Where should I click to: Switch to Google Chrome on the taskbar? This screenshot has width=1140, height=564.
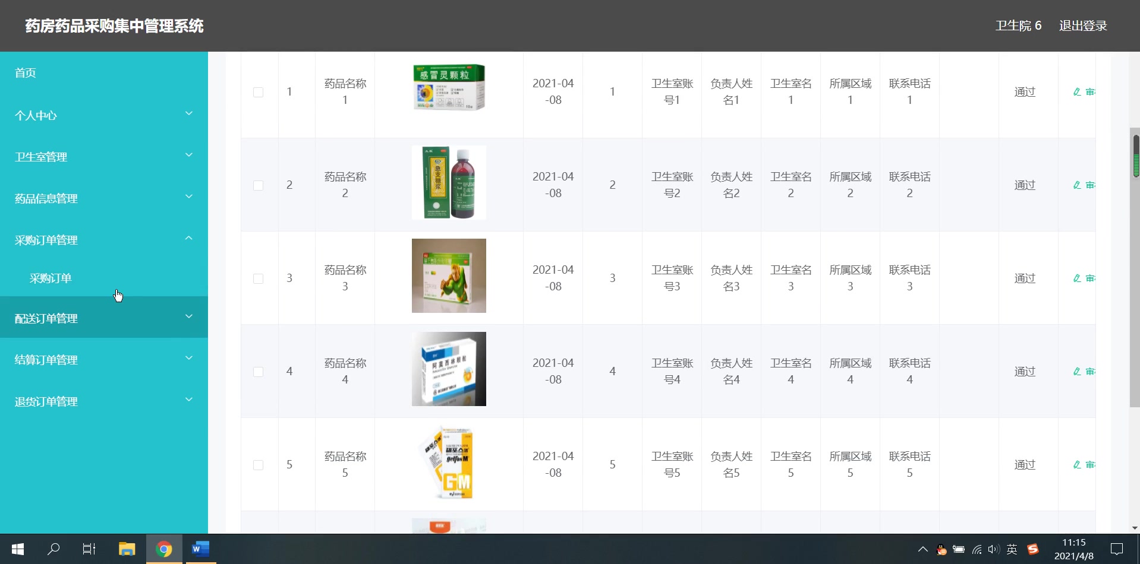(x=164, y=549)
